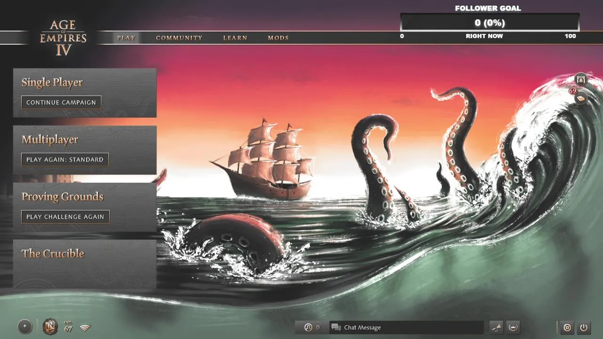Click the power quit icon
The image size is (603, 339).
pyautogui.click(x=584, y=327)
